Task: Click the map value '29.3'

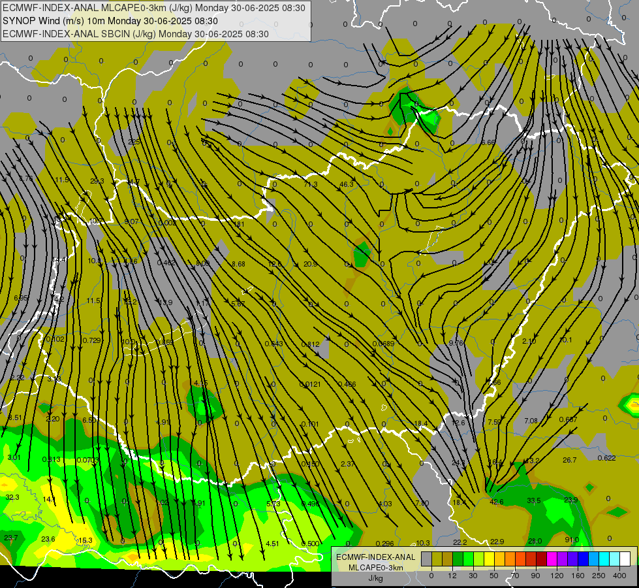Action: pyautogui.click(x=97, y=181)
